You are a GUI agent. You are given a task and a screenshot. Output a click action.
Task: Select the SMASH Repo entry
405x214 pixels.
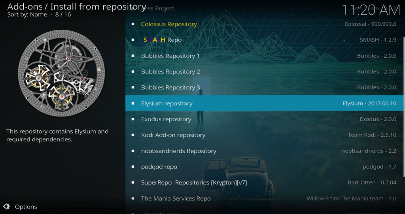[265, 40]
